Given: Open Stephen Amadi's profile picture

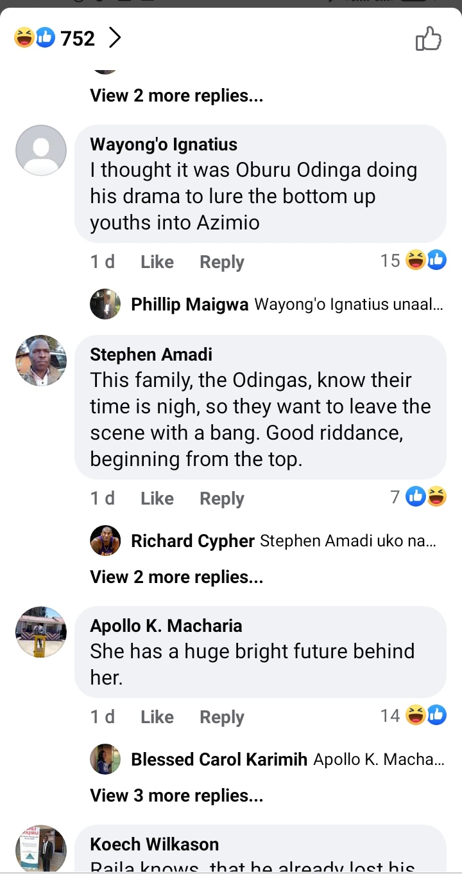Looking at the screenshot, I should 41,361.
